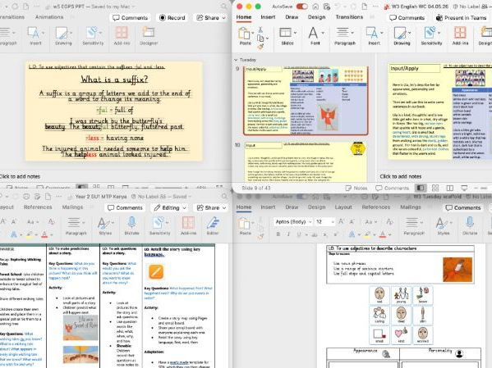Click the Bold icon in scaffold document
492x368 pixels.
[278, 234]
